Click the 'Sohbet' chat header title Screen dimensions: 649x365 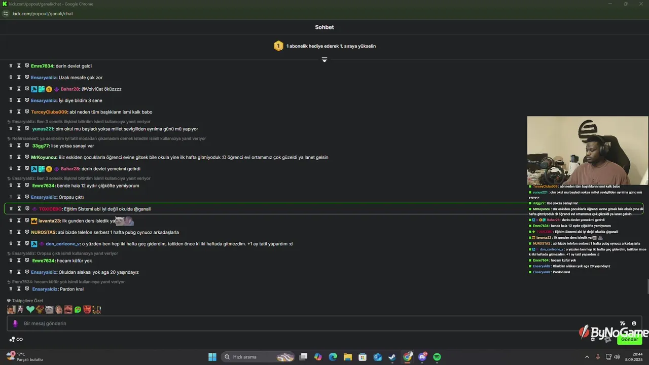[324, 27]
